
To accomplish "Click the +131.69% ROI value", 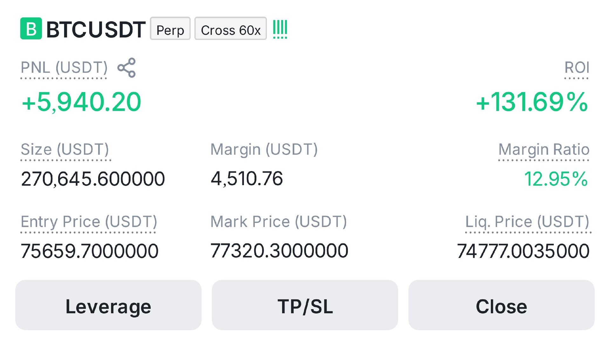I will 532,102.
